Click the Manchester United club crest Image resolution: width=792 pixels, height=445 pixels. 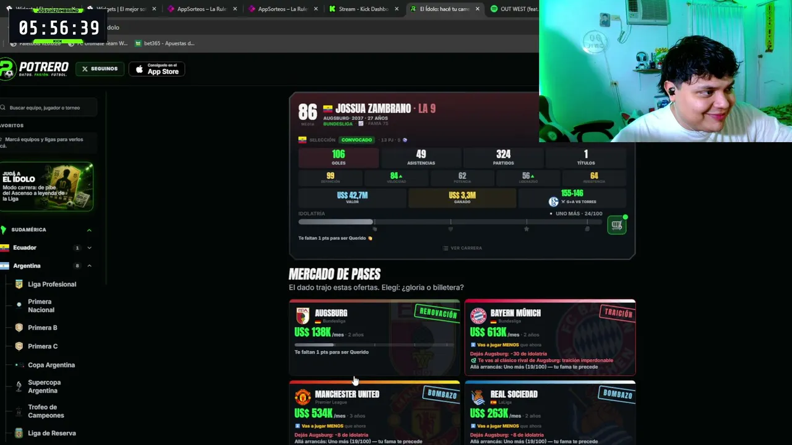point(303,397)
